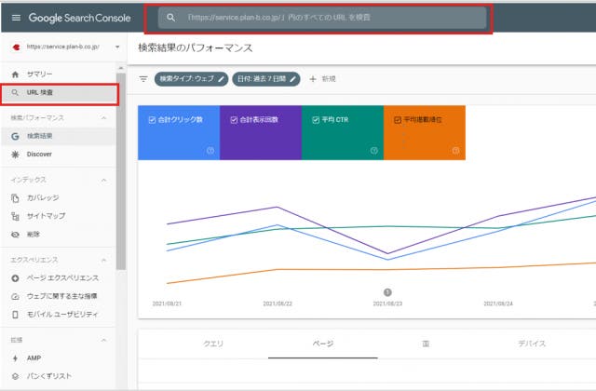
Task: Click the home icon beside サマリー
Action: [15, 74]
